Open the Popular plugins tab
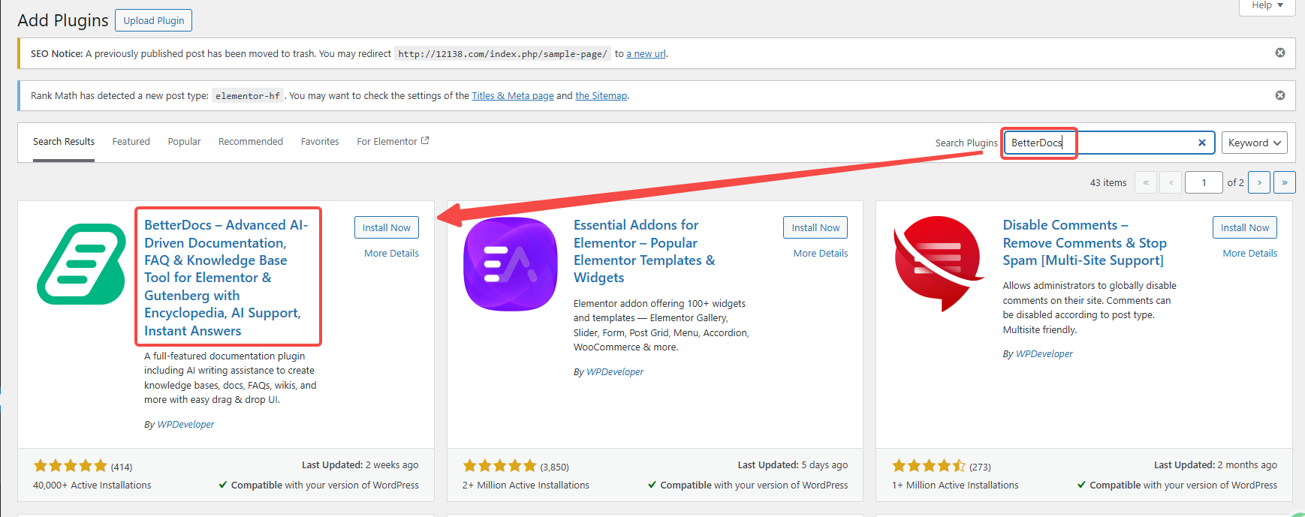 coord(184,141)
